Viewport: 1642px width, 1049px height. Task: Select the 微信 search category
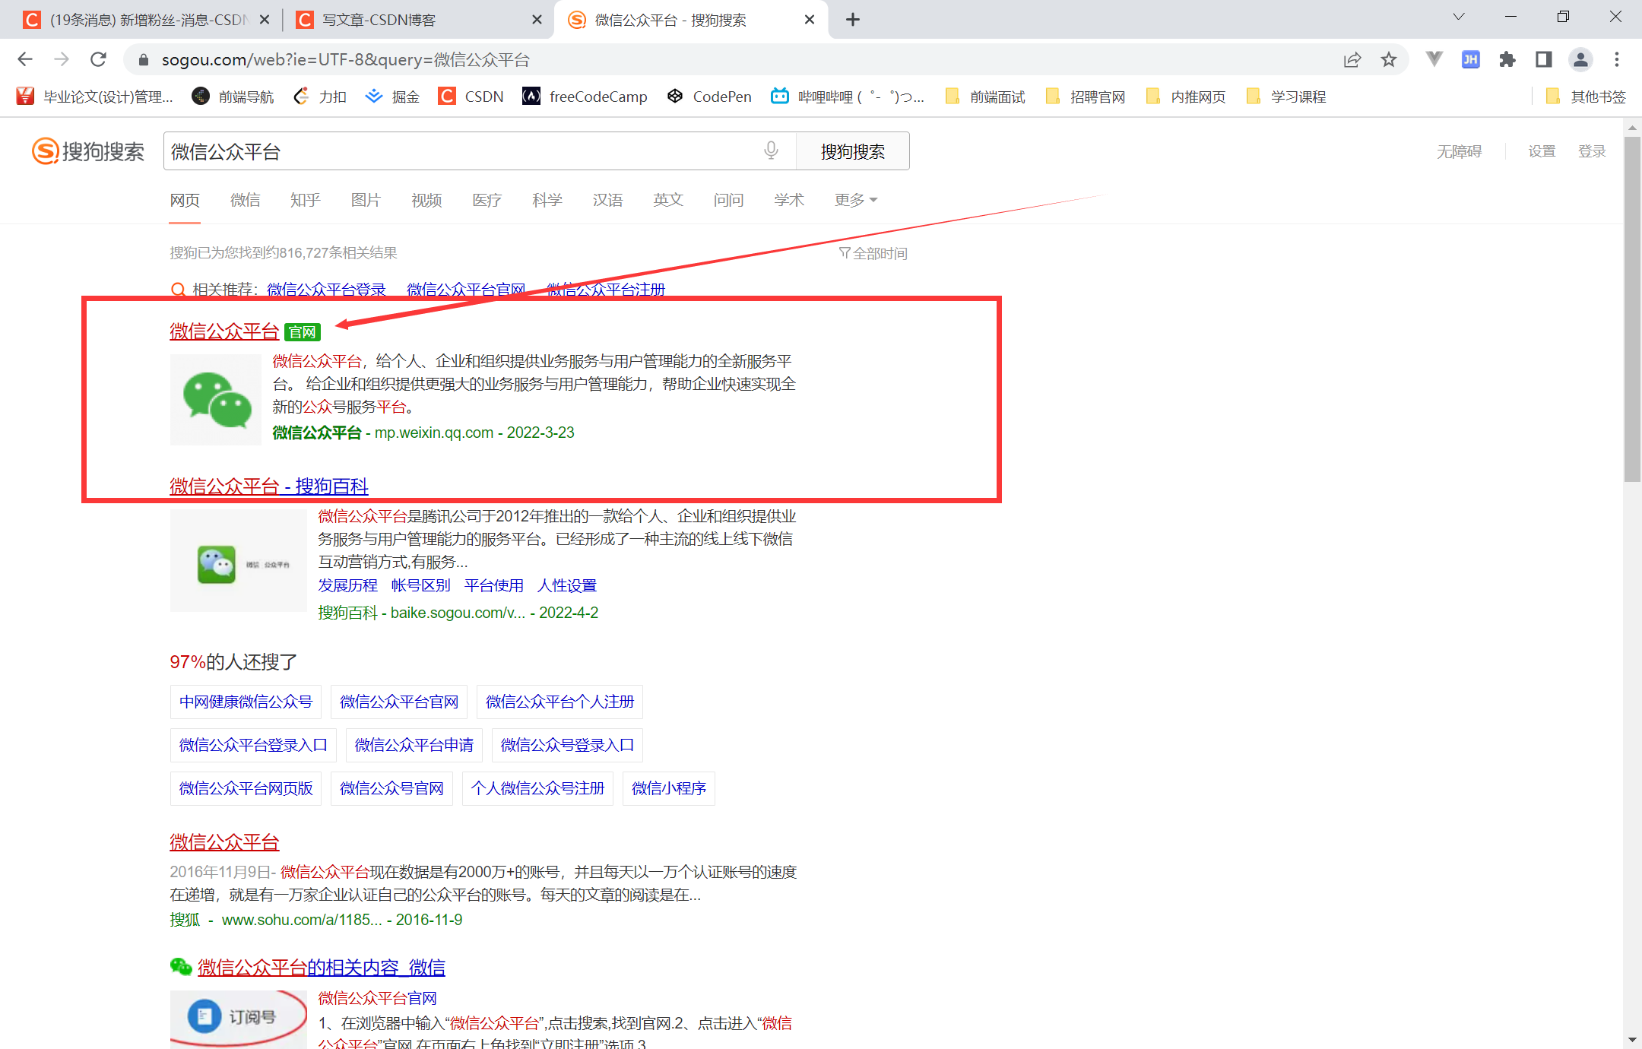point(245,200)
